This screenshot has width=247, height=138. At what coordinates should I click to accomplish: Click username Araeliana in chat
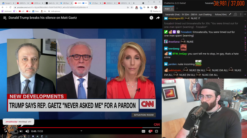pos(174,42)
